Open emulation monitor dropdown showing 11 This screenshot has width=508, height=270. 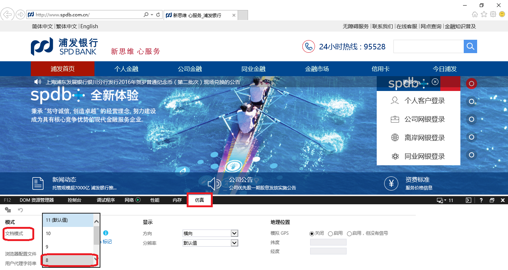pos(445,200)
